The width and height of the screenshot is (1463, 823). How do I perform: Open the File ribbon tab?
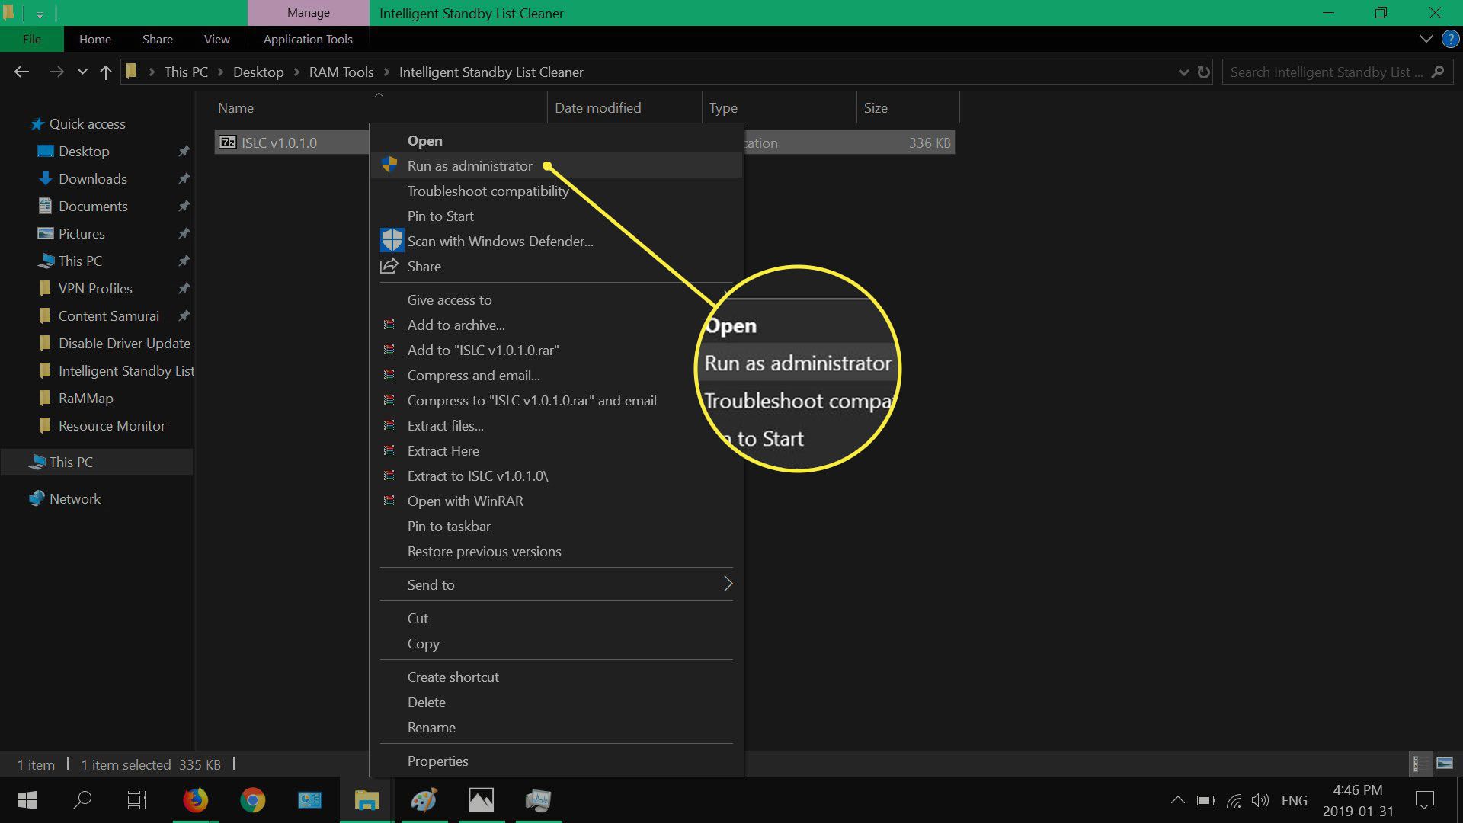[x=32, y=39]
